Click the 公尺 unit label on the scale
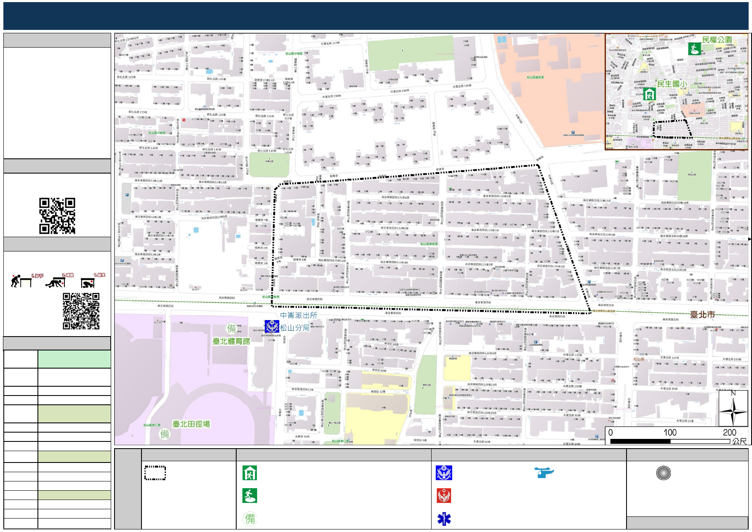Image resolution: width=752 pixels, height=532 pixels. (739, 441)
